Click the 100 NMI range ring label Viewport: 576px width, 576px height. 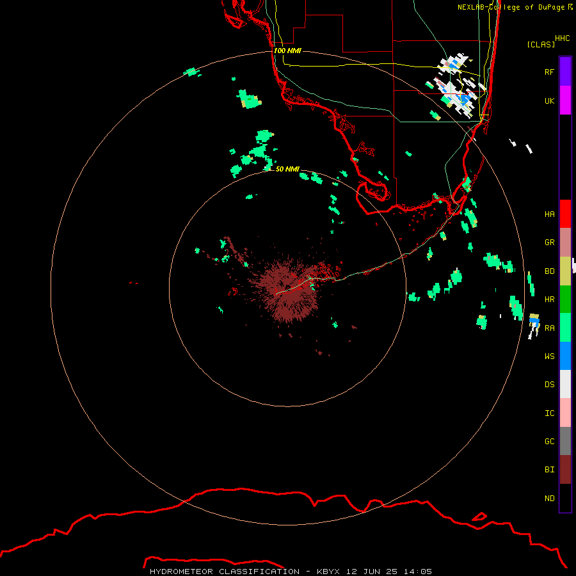[x=287, y=51]
